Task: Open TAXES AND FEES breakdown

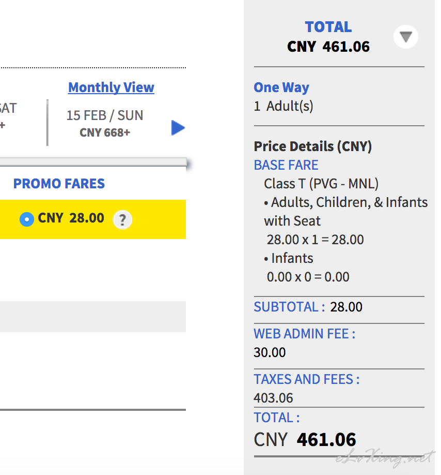Action: (x=307, y=379)
